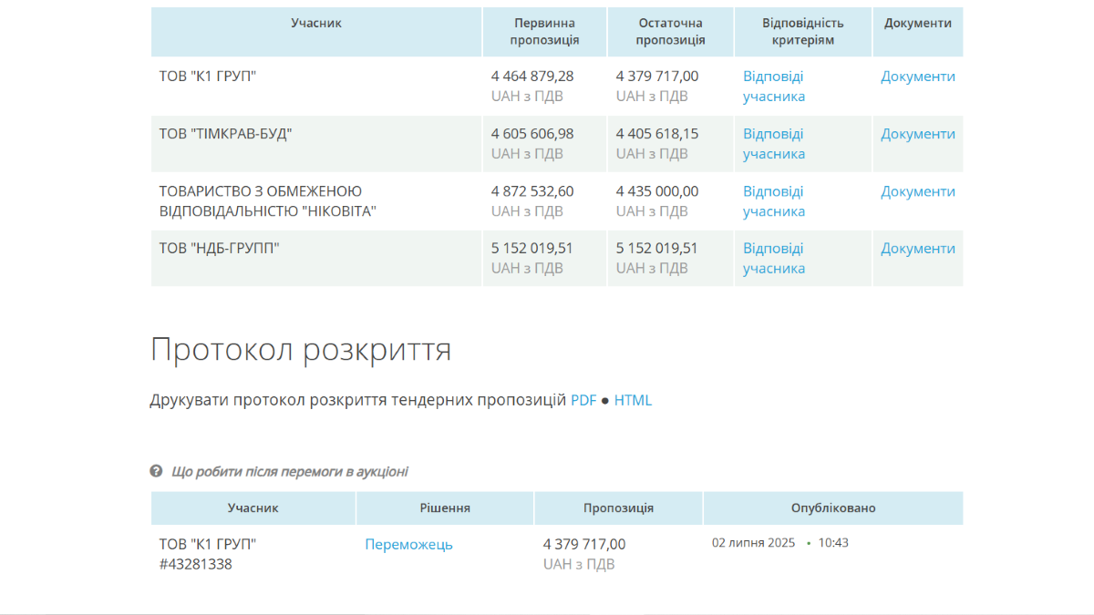
Task: Select initial bid value 4 464 879,28
Action: tap(532, 77)
